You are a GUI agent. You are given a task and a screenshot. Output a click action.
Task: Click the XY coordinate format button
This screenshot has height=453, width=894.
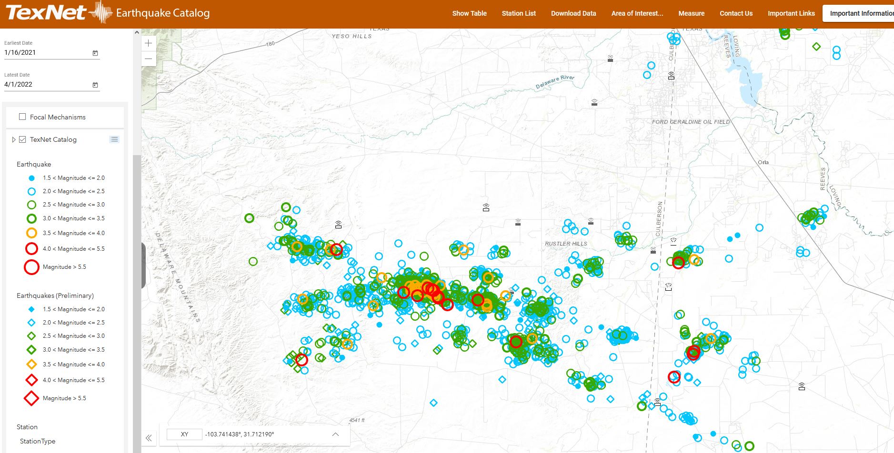tap(184, 434)
